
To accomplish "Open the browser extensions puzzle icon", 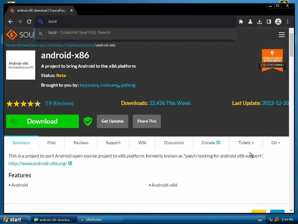I will (x=241, y=22).
